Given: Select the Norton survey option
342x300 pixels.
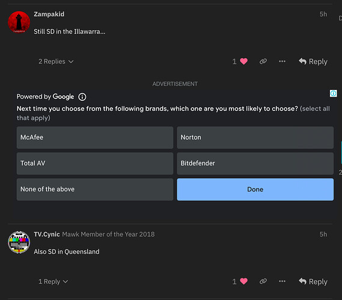Looking at the screenshot, I should (x=255, y=137).
